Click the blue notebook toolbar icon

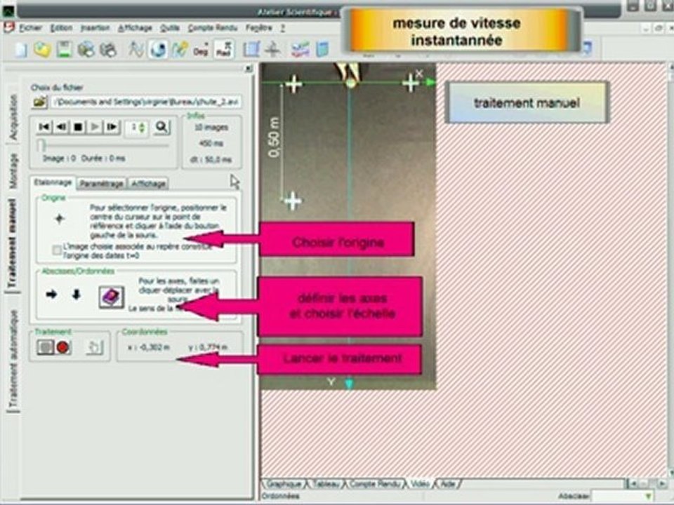coord(322,50)
